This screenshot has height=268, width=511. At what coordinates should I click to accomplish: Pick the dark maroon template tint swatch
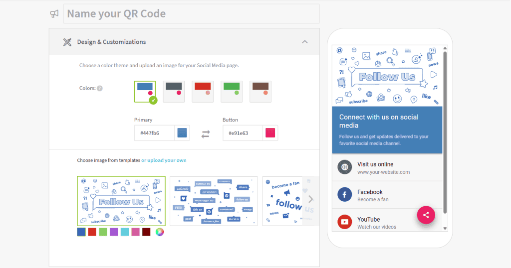pos(146,232)
